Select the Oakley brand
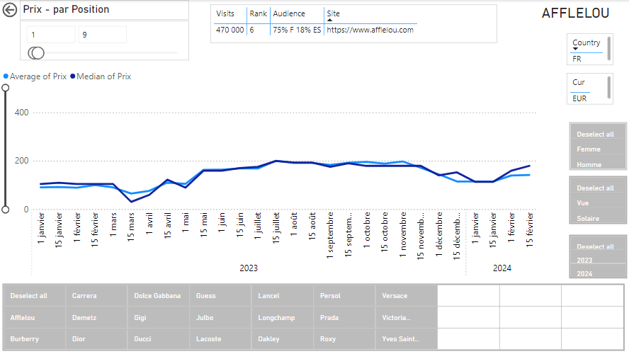Viewport: 629px width, 354px height. [x=282, y=338]
